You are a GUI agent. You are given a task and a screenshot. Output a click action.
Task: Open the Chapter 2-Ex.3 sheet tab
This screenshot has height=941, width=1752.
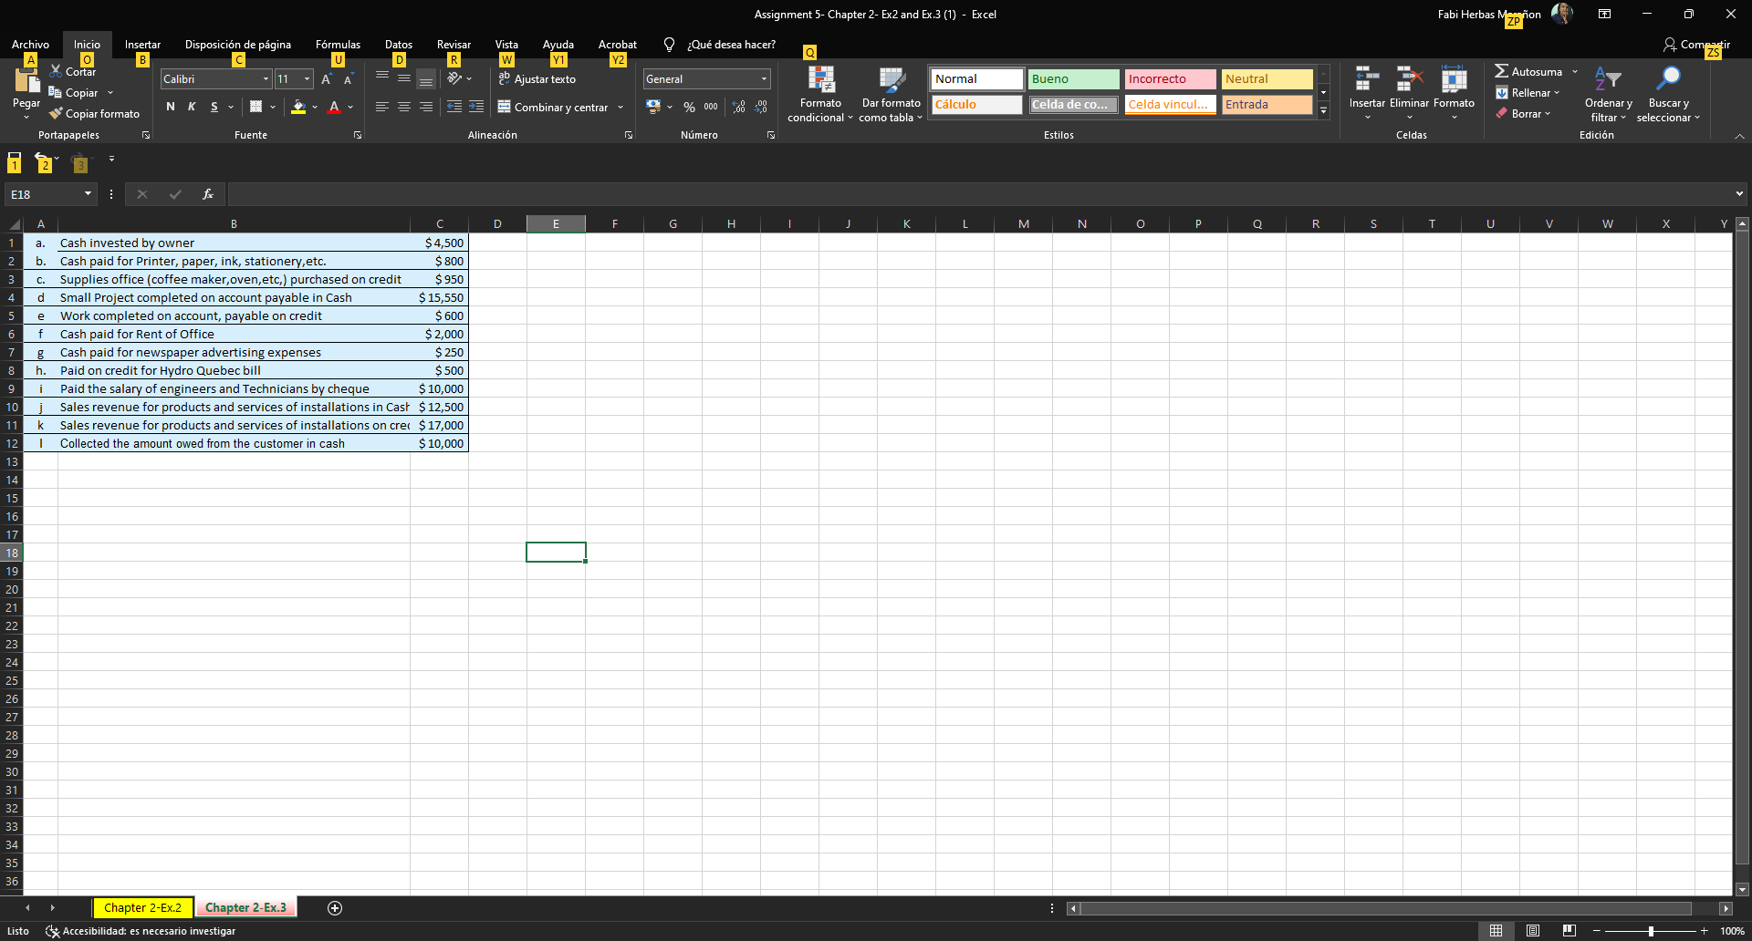(246, 907)
